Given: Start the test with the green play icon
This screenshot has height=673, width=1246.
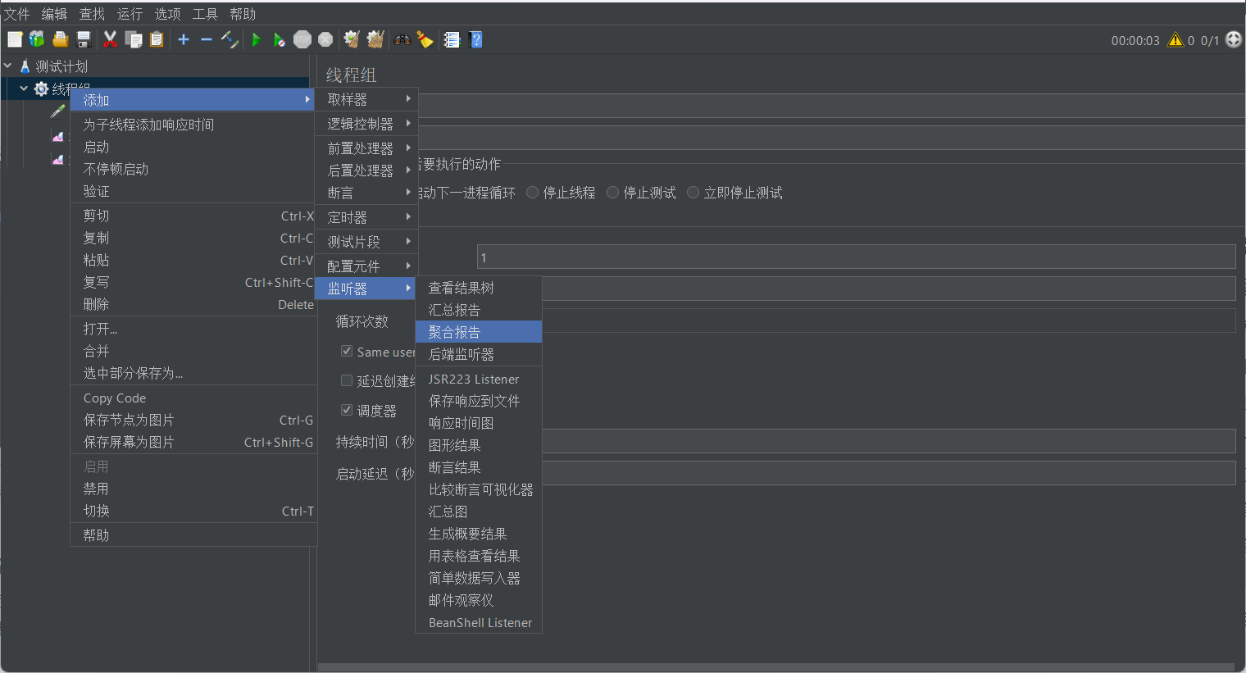Looking at the screenshot, I should tap(257, 39).
